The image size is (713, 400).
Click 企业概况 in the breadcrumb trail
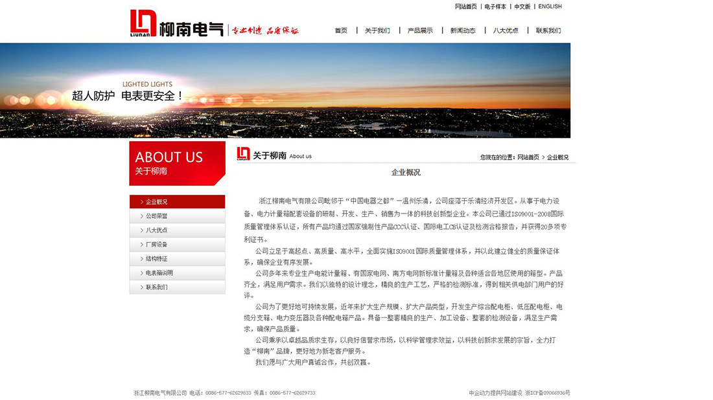(557, 157)
